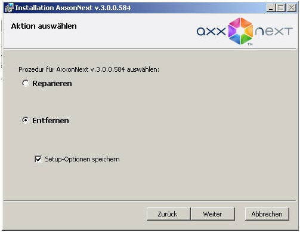
Task: Click the Setup-Optionen speichern label text
Action: (82, 159)
